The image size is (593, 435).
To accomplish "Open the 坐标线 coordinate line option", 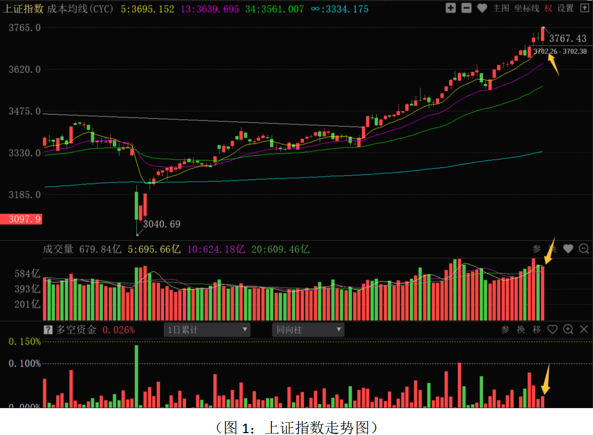I will click(x=526, y=8).
